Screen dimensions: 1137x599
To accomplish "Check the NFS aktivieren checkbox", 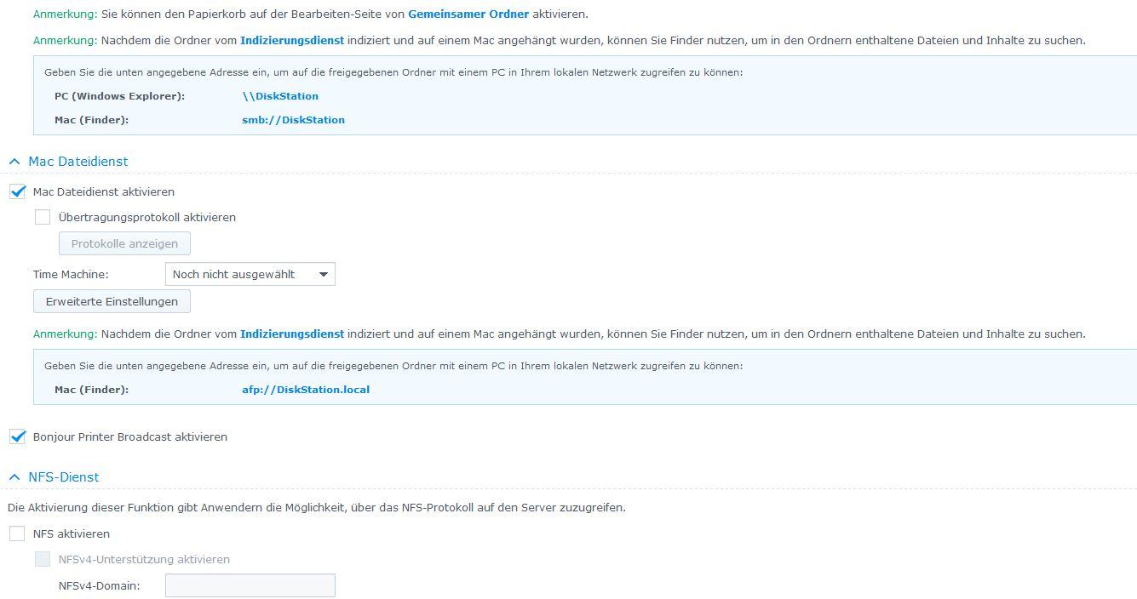I will [x=17, y=534].
